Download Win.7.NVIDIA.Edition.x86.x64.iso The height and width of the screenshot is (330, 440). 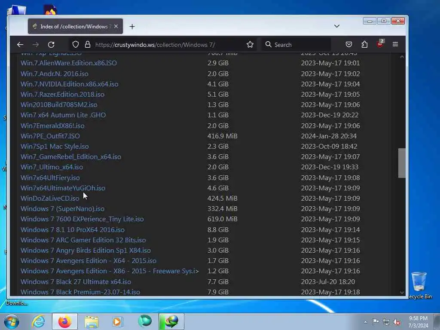[69, 84]
